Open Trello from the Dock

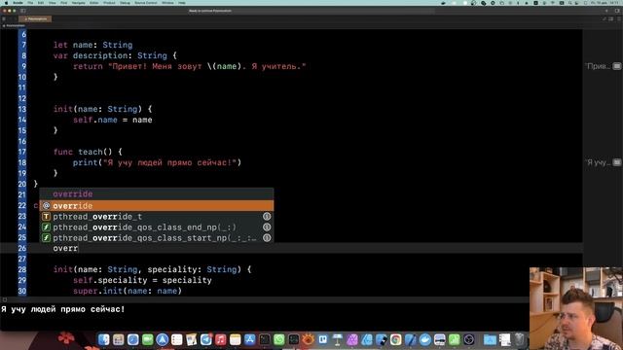(322, 339)
